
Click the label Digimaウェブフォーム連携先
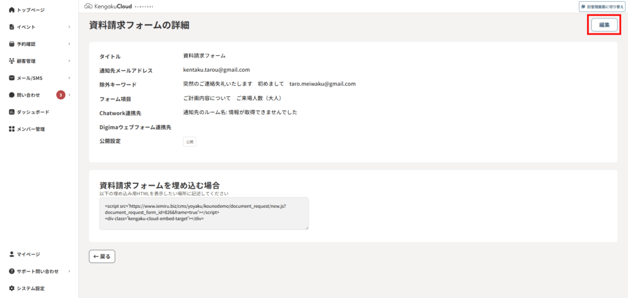(136, 128)
